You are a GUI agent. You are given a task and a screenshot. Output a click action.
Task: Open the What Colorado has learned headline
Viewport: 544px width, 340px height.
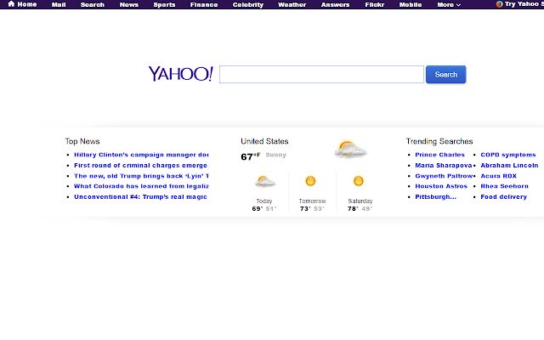(x=141, y=186)
